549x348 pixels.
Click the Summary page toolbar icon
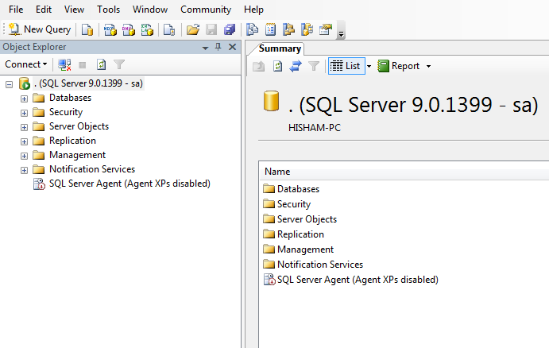[x=270, y=29]
